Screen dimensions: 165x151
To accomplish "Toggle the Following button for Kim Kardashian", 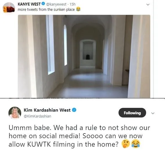I will (x=132, y=113).
